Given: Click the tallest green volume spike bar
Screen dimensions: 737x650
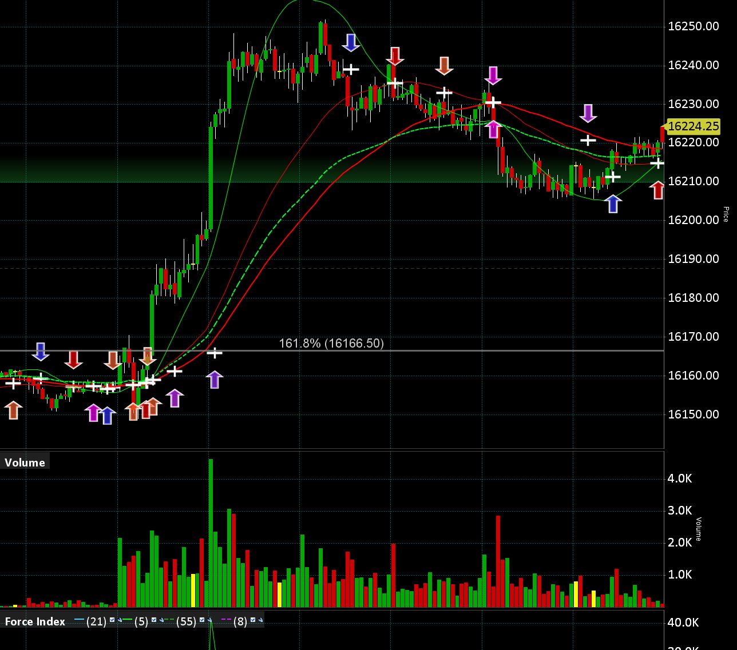Looking at the screenshot, I should click(211, 533).
